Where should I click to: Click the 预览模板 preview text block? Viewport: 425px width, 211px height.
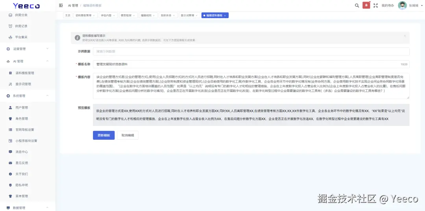251,115
